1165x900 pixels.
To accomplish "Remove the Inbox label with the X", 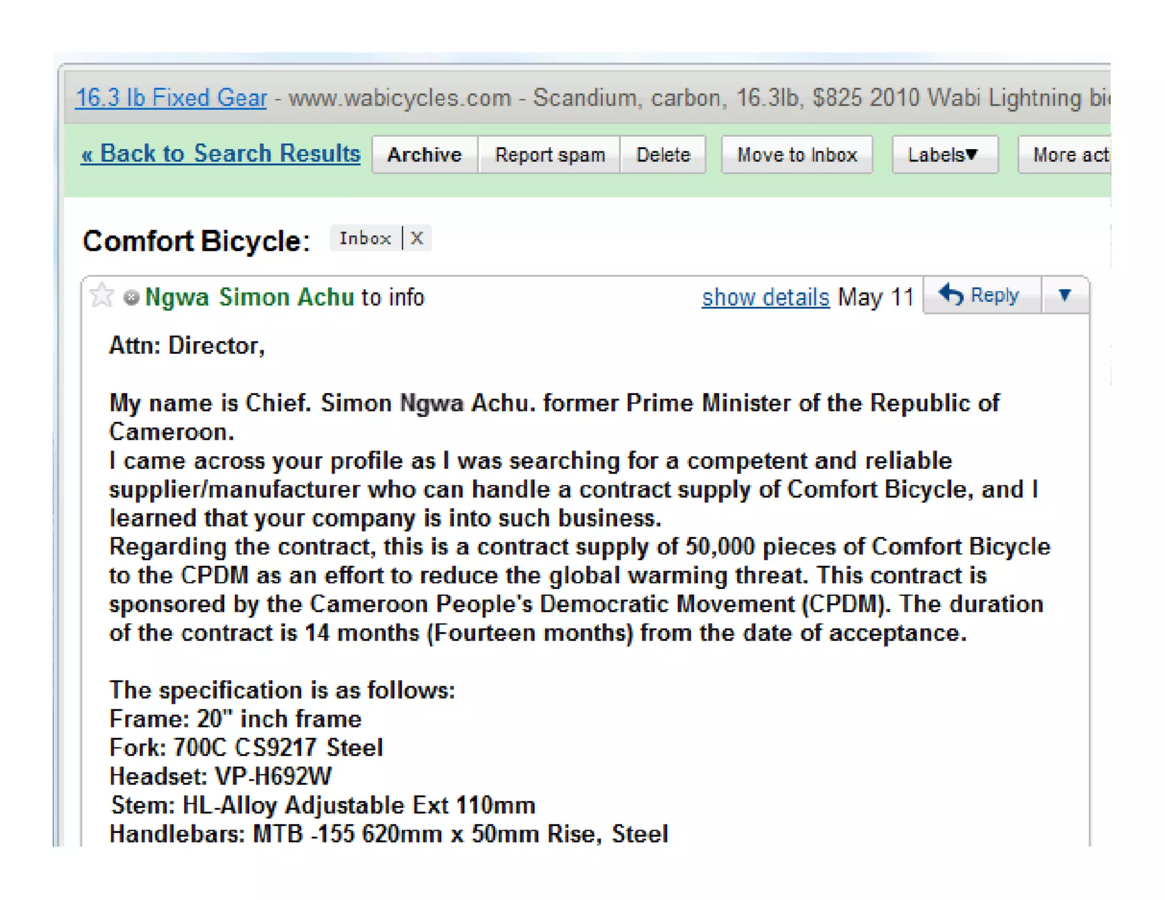I will 417,238.
